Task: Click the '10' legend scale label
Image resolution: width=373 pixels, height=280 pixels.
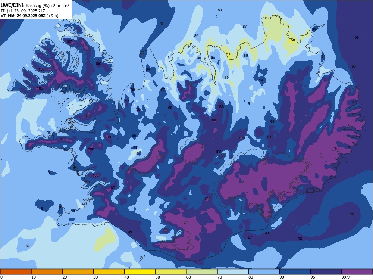Action: [34, 277]
